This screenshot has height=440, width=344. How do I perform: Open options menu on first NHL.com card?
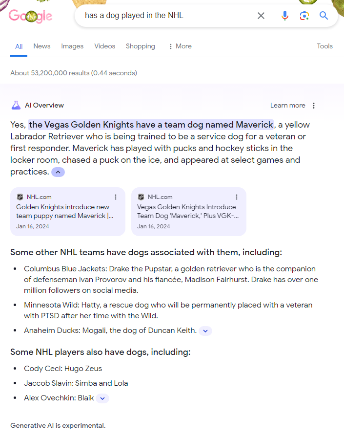coord(115,197)
